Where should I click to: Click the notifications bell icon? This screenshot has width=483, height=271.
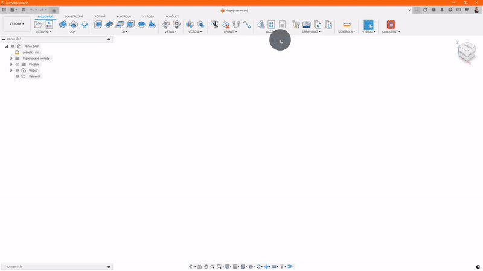(442, 10)
